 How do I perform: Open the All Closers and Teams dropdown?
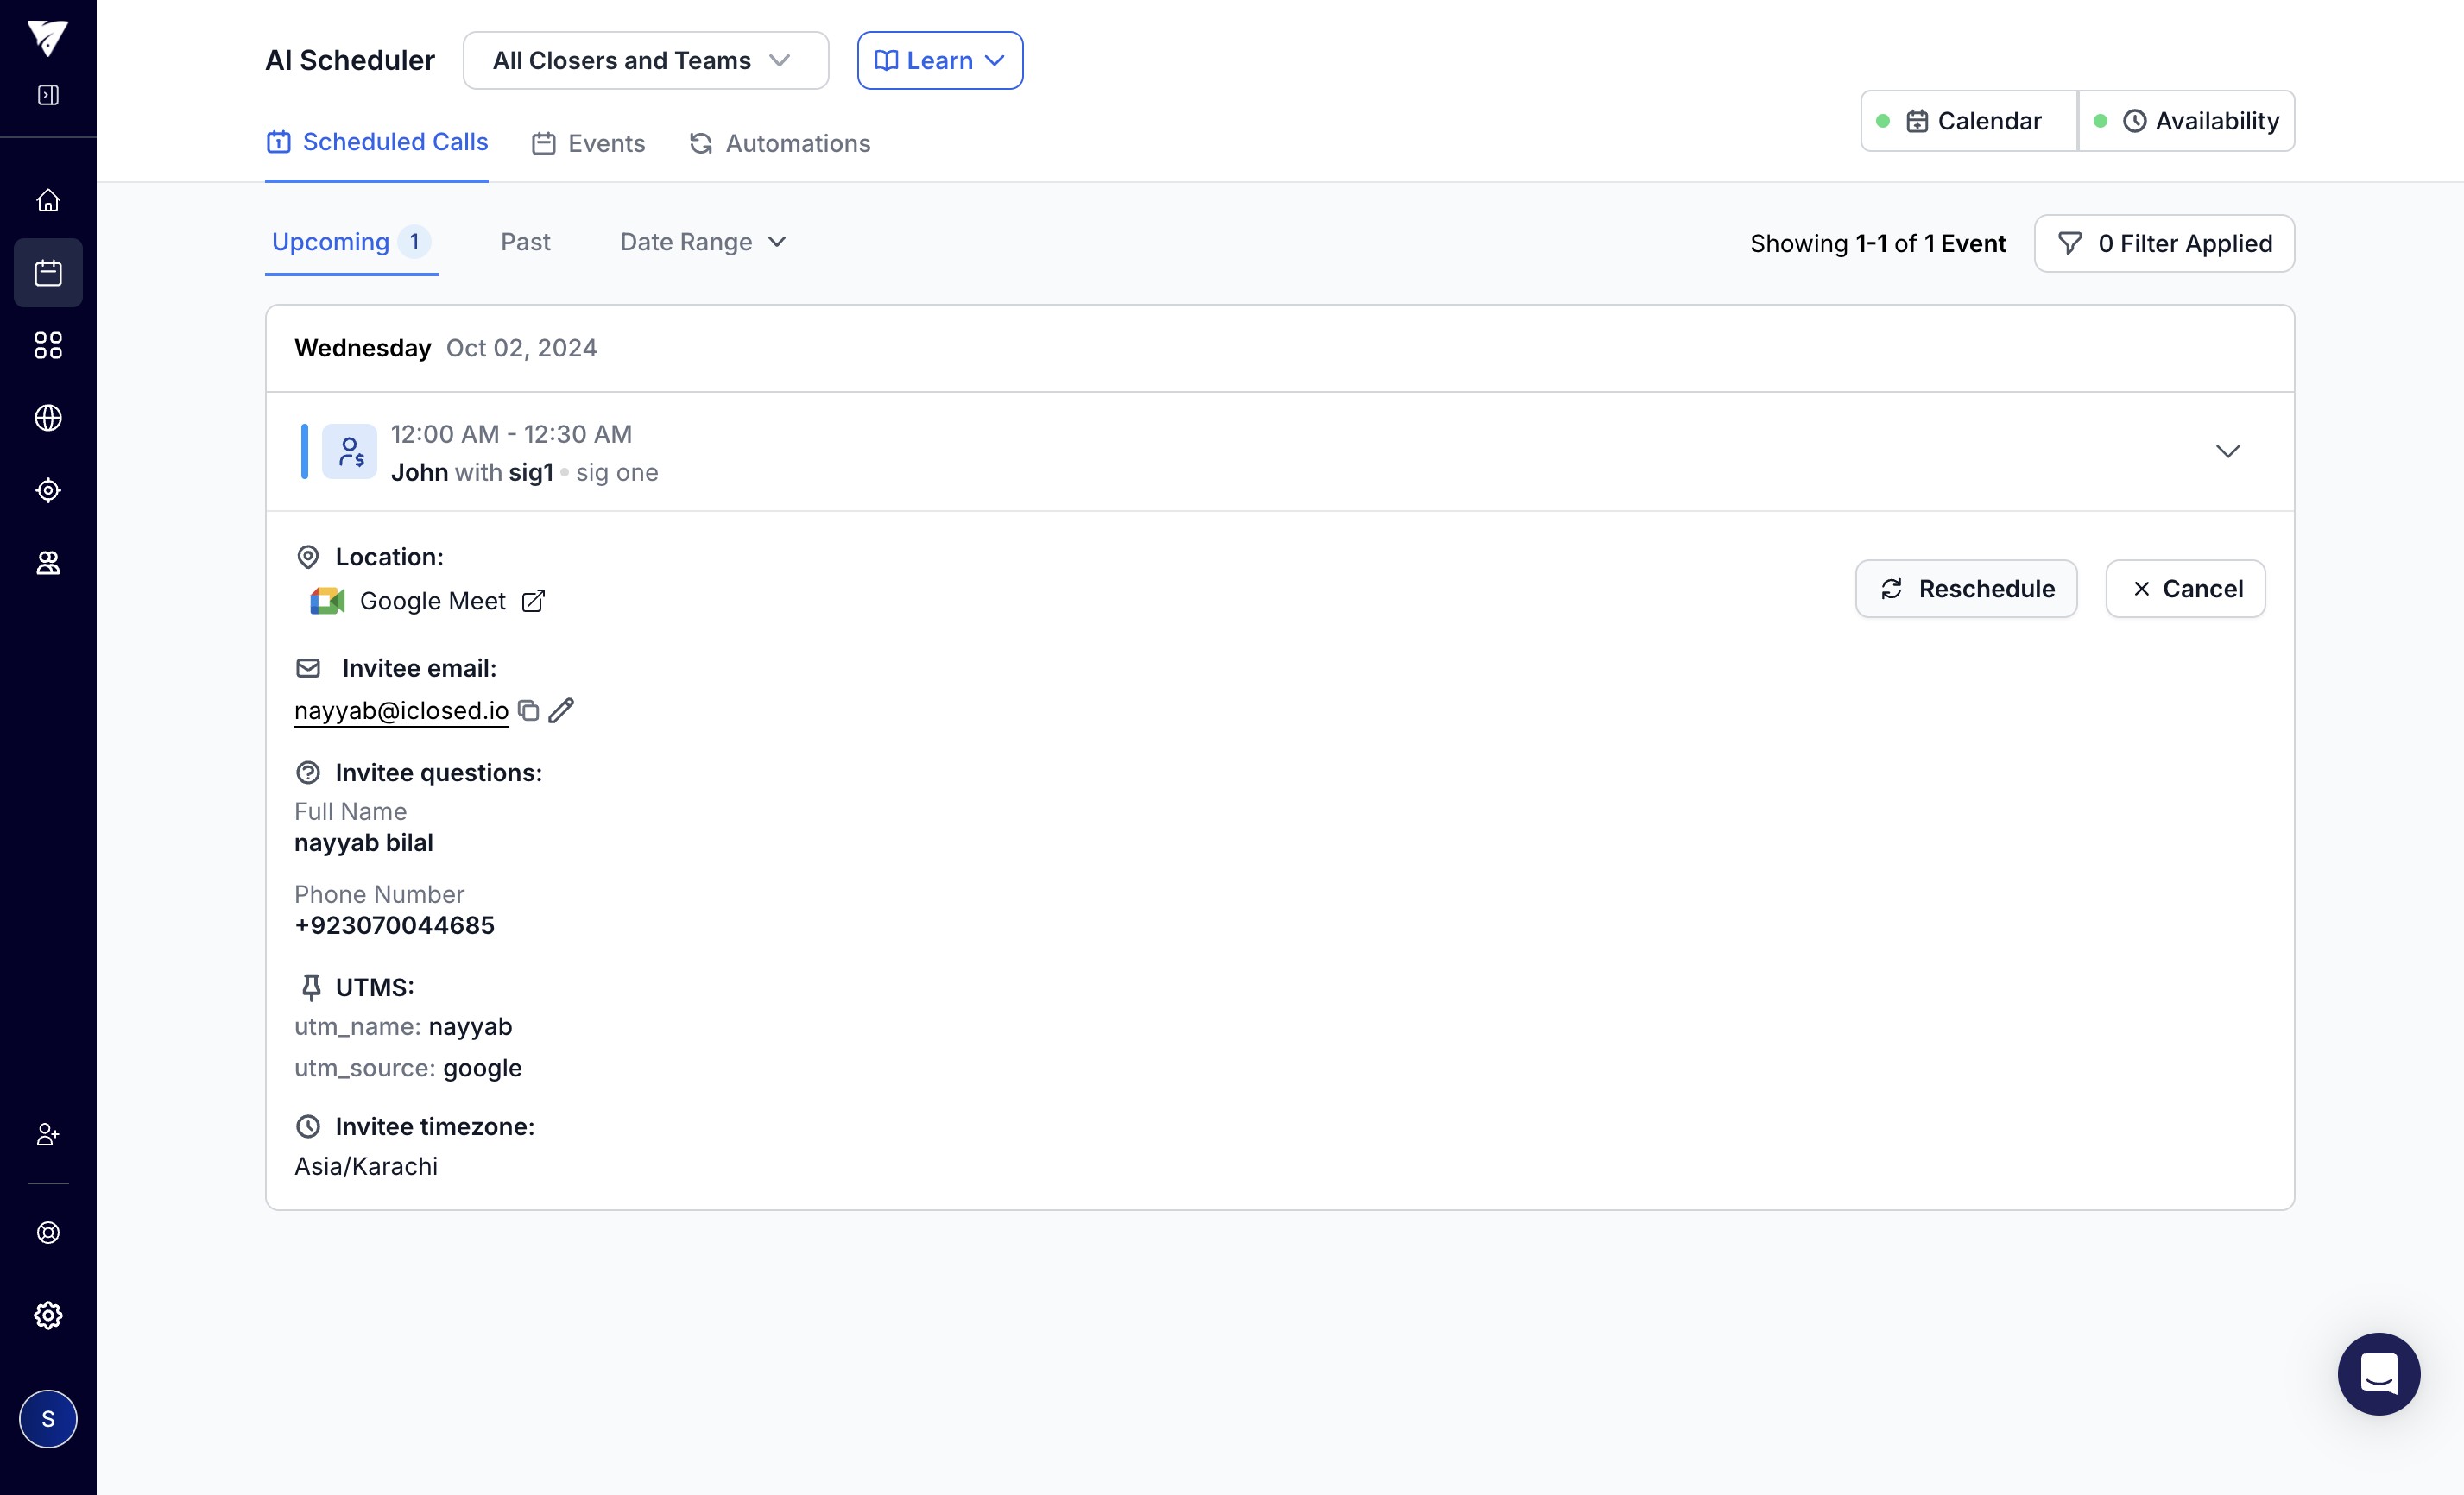[x=645, y=61]
